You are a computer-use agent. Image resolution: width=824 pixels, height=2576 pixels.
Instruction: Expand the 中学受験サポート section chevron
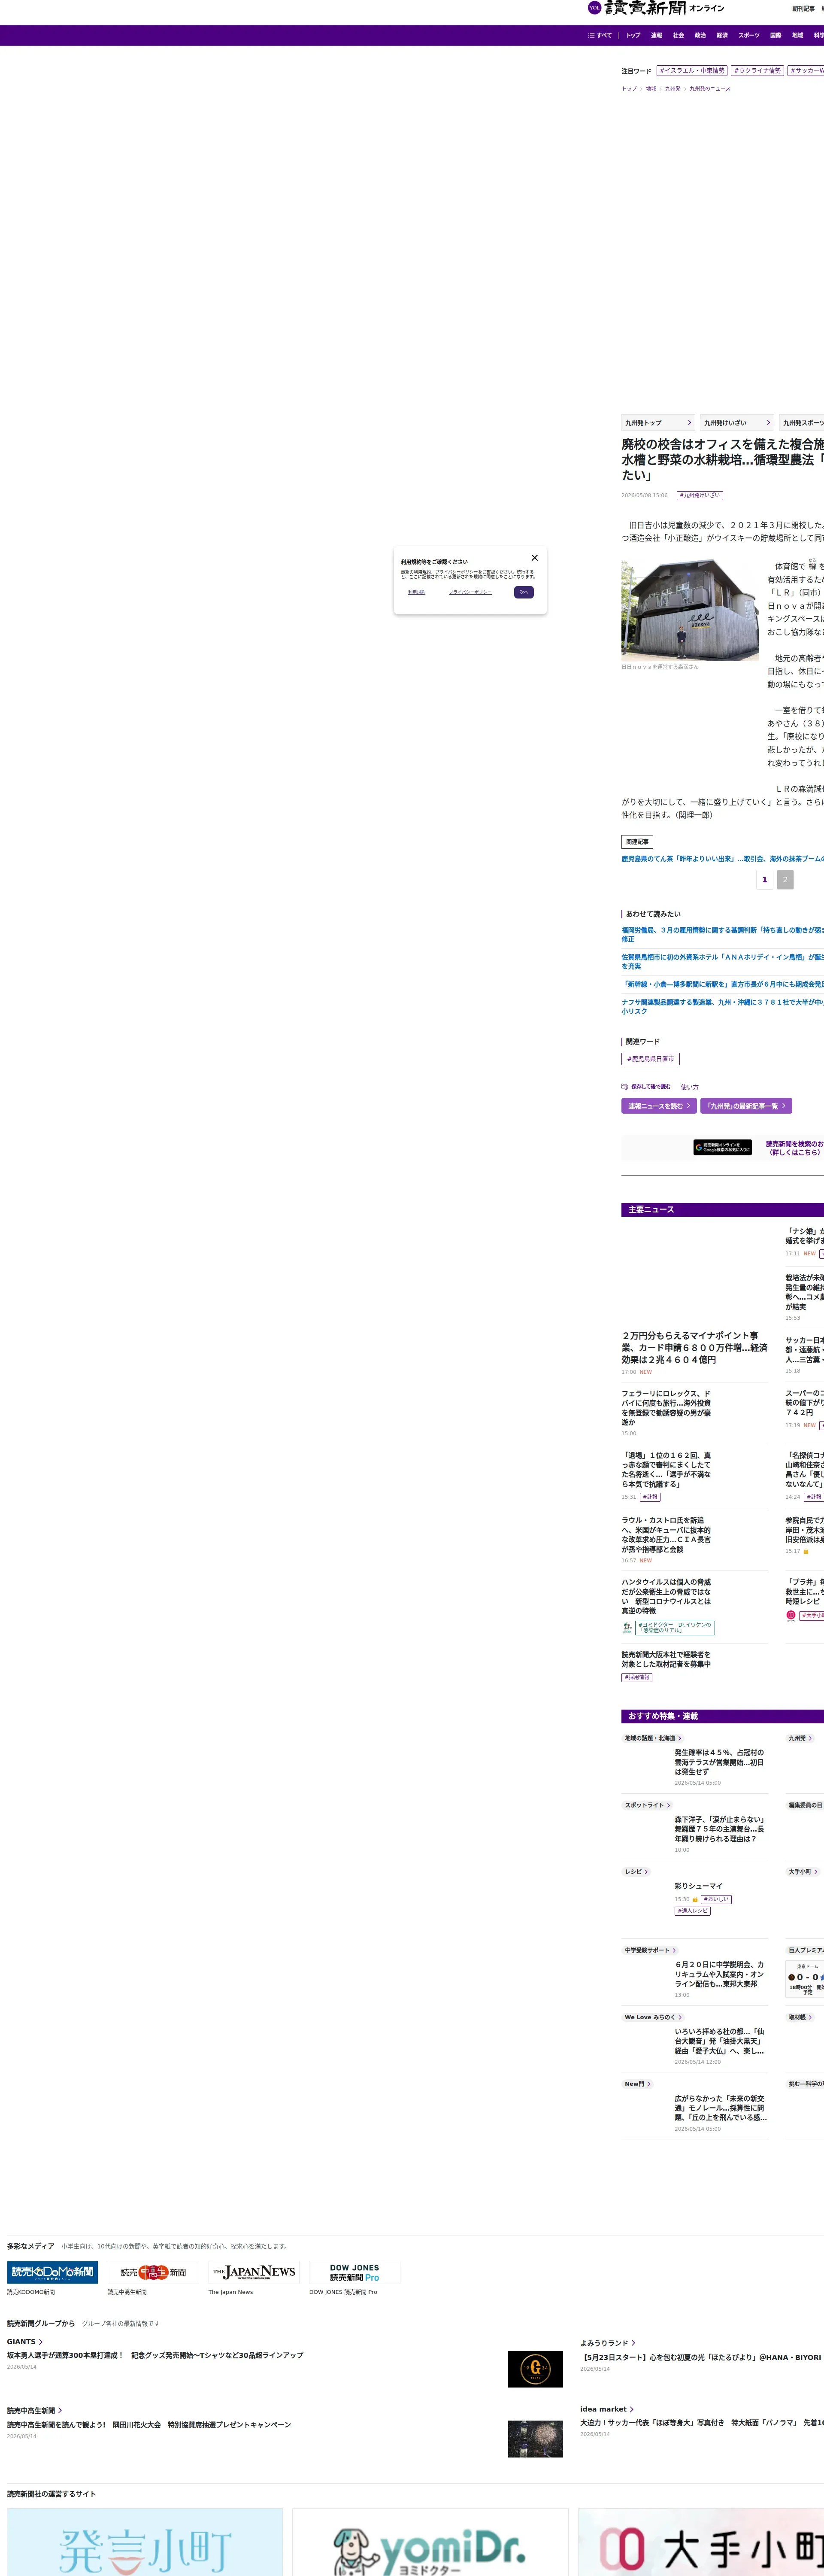674,1950
